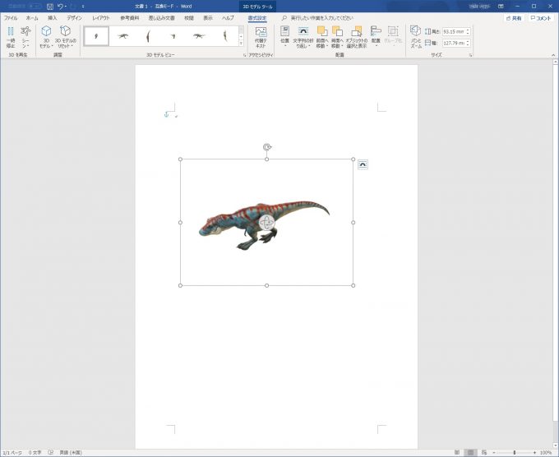Select the second 3D model view thumbnail
Viewport: 559px width, 457px height.
click(x=122, y=36)
